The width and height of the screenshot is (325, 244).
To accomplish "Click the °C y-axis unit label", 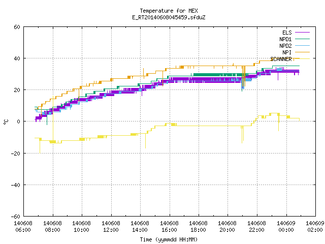I will coord(6,122).
